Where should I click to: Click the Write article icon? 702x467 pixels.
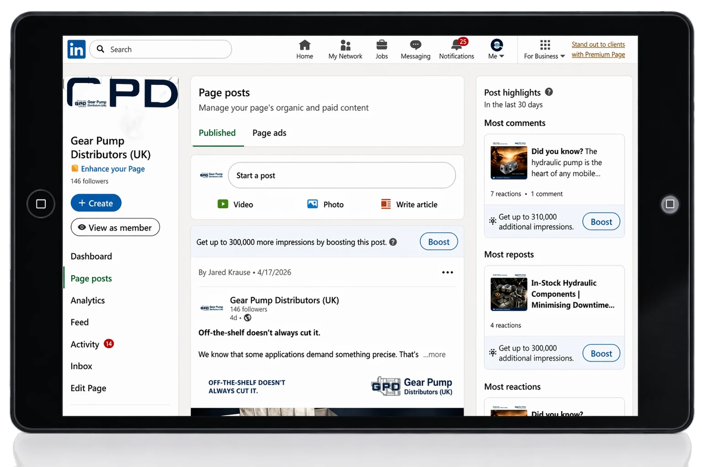(x=386, y=204)
